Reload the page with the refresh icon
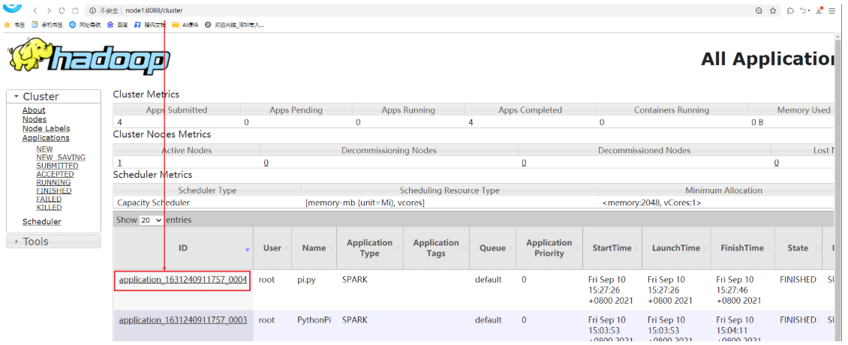 (62, 10)
